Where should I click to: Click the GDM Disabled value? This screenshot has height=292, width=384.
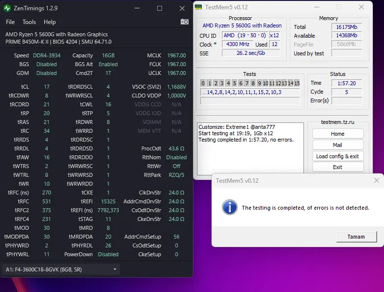(x=47, y=73)
